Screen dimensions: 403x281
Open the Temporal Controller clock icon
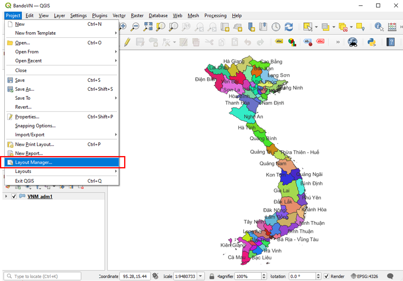(276, 27)
